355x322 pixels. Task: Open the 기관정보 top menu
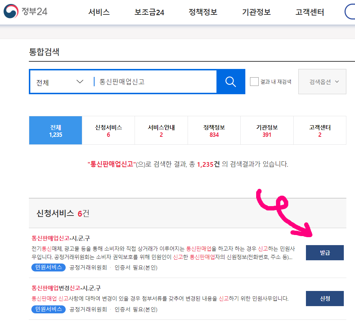click(x=256, y=12)
